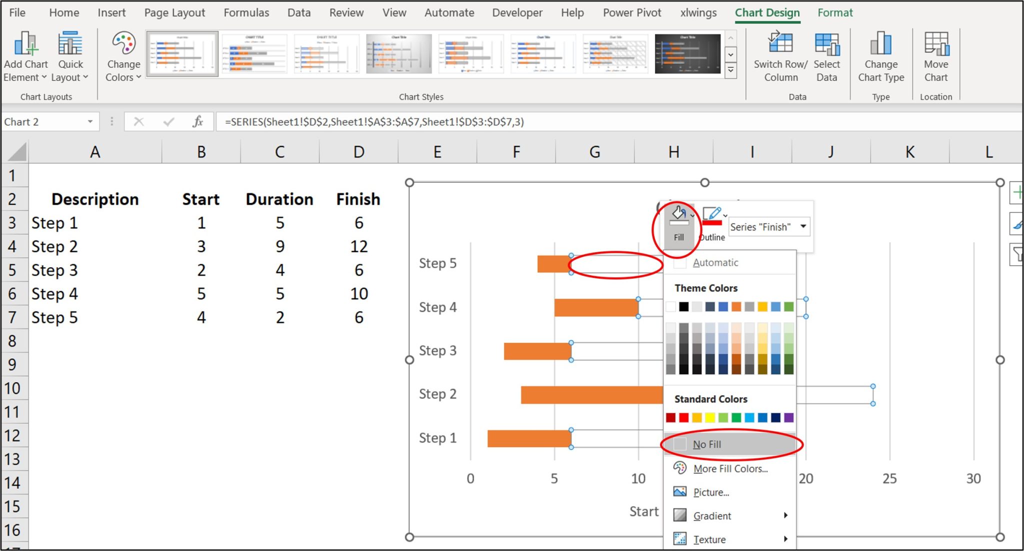Open the Formulas menu tab
The width and height of the screenshot is (1024, 551).
[x=246, y=12]
